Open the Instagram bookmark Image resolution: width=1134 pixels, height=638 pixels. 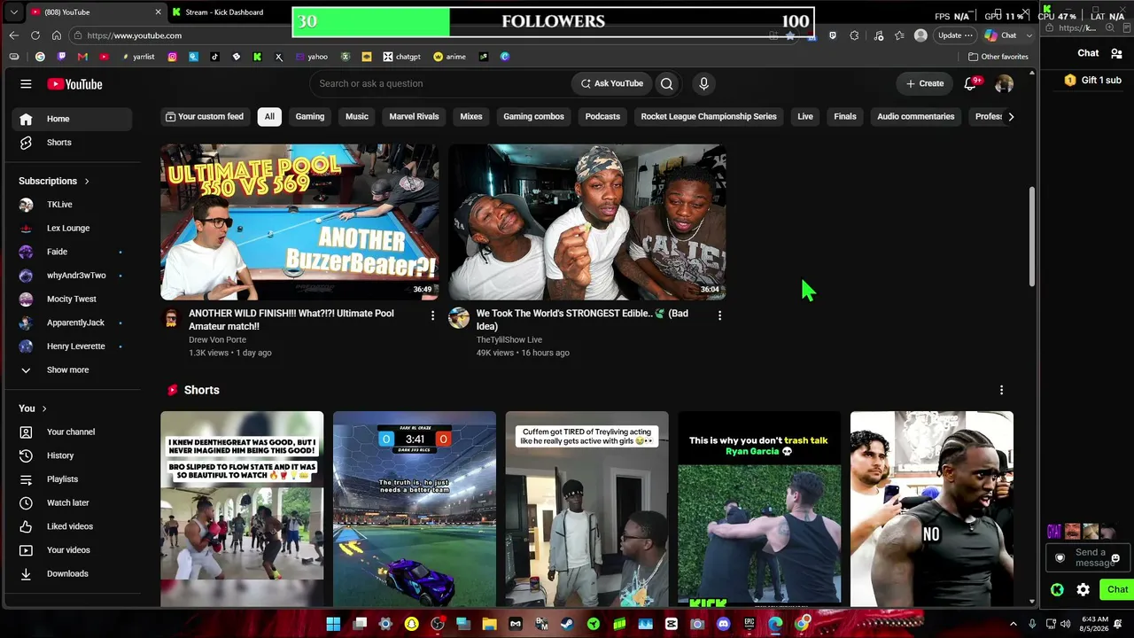coord(172,57)
